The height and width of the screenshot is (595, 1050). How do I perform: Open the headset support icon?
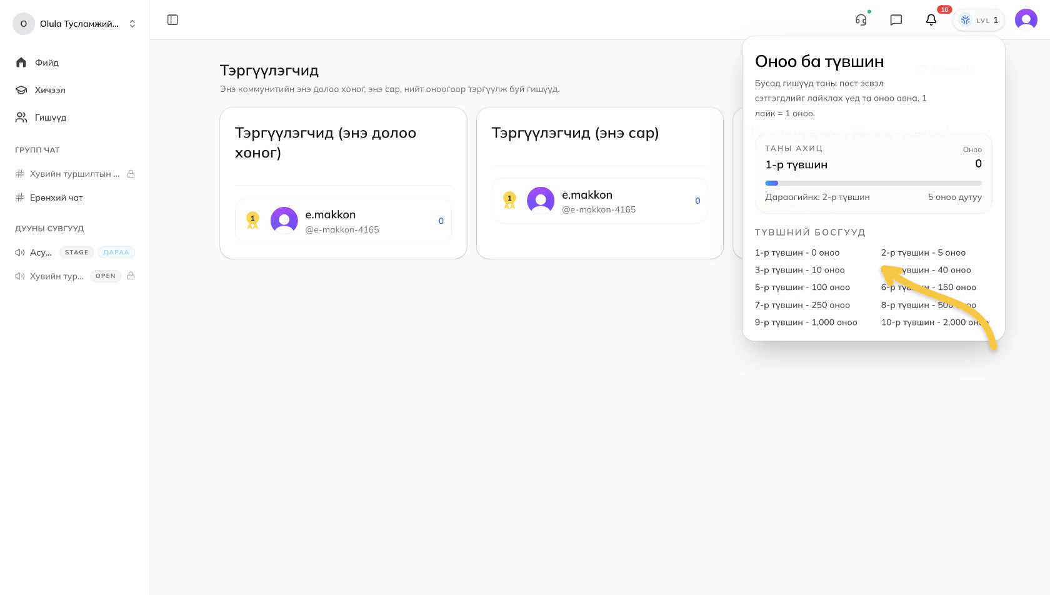point(861,20)
